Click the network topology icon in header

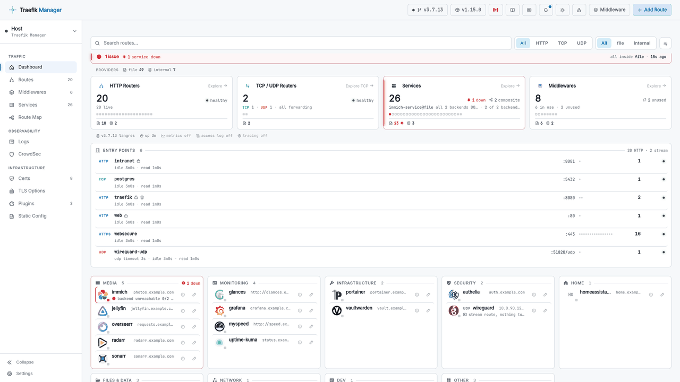(579, 10)
